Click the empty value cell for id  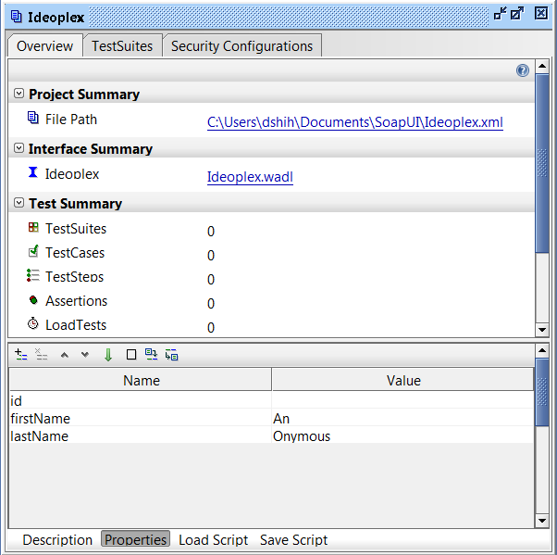coord(402,400)
